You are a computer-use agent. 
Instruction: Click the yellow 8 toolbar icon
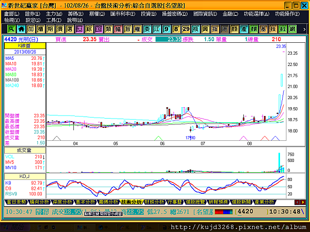click(176, 29)
